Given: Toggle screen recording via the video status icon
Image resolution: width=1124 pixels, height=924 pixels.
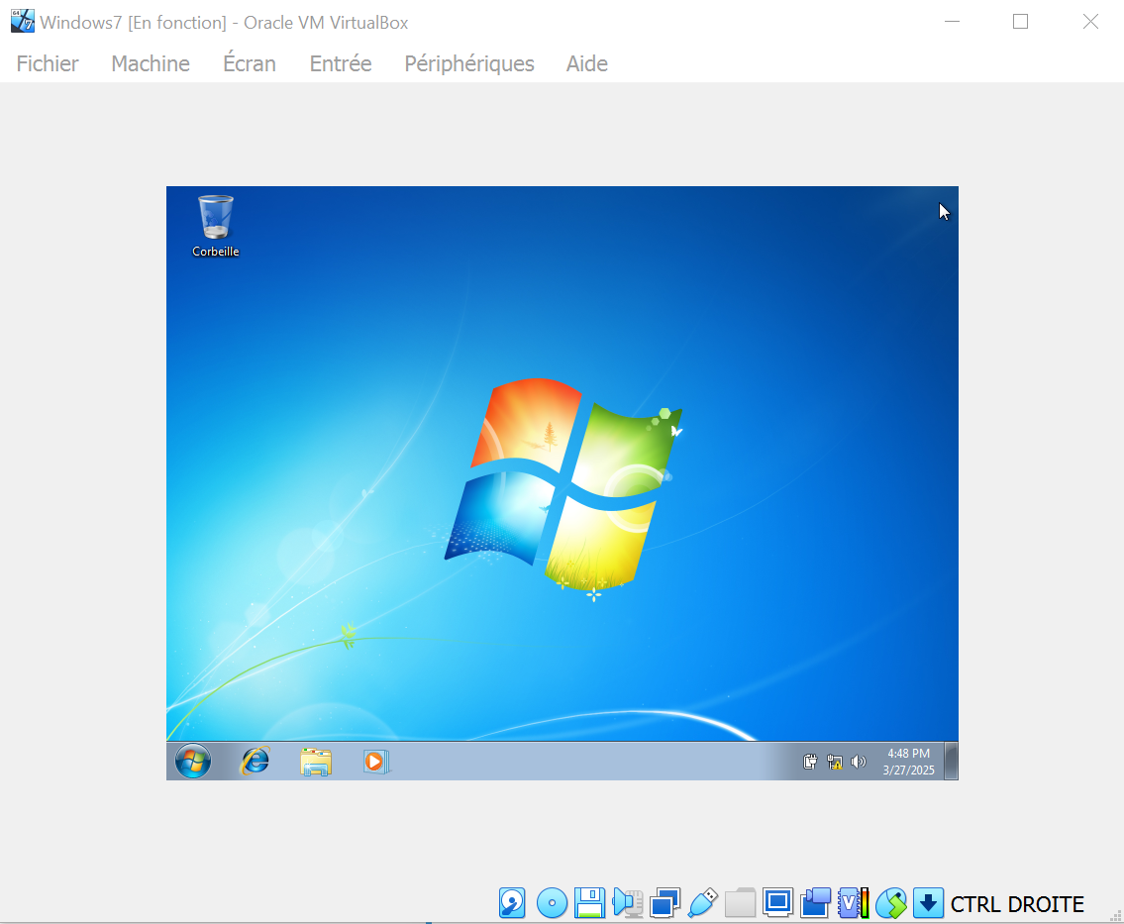Looking at the screenshot, I should tap(813, 903).
